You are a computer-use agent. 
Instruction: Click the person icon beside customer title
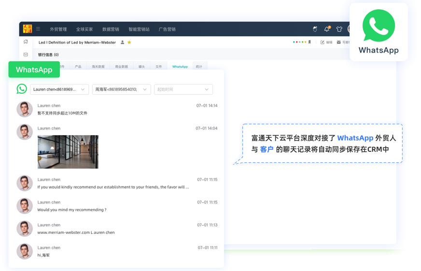pyautogui.click(x=123, y=42)
